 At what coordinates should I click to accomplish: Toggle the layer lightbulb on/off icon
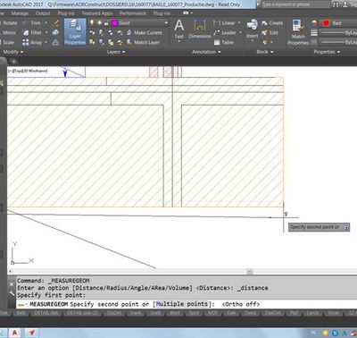coord(92,22)
